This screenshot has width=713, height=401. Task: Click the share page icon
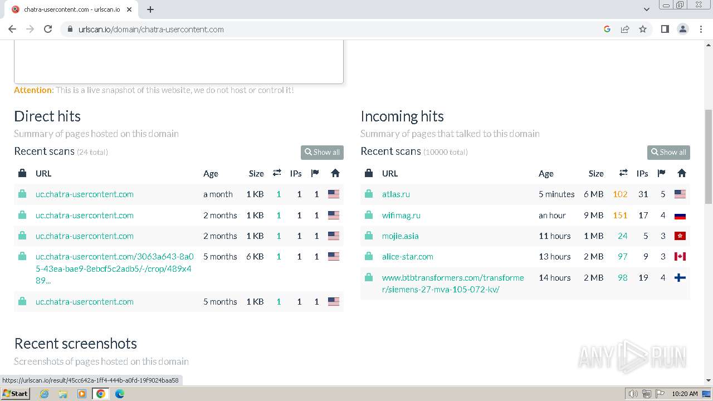pyautogui.click(x=625, y=29)
